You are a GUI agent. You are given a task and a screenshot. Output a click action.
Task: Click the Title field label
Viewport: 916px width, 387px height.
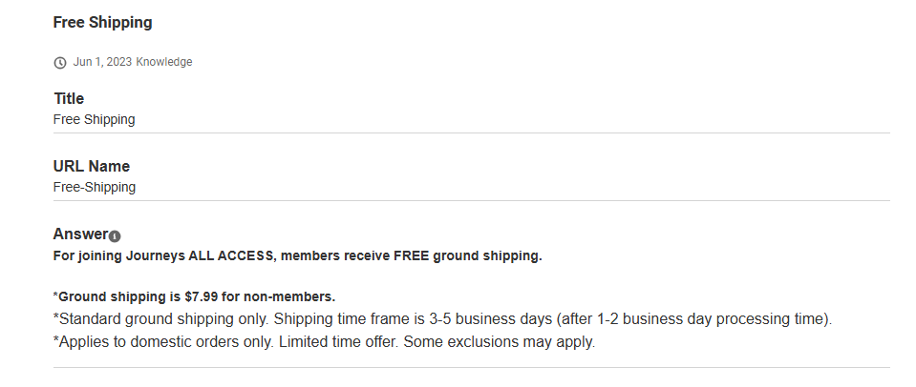[69, 99]
